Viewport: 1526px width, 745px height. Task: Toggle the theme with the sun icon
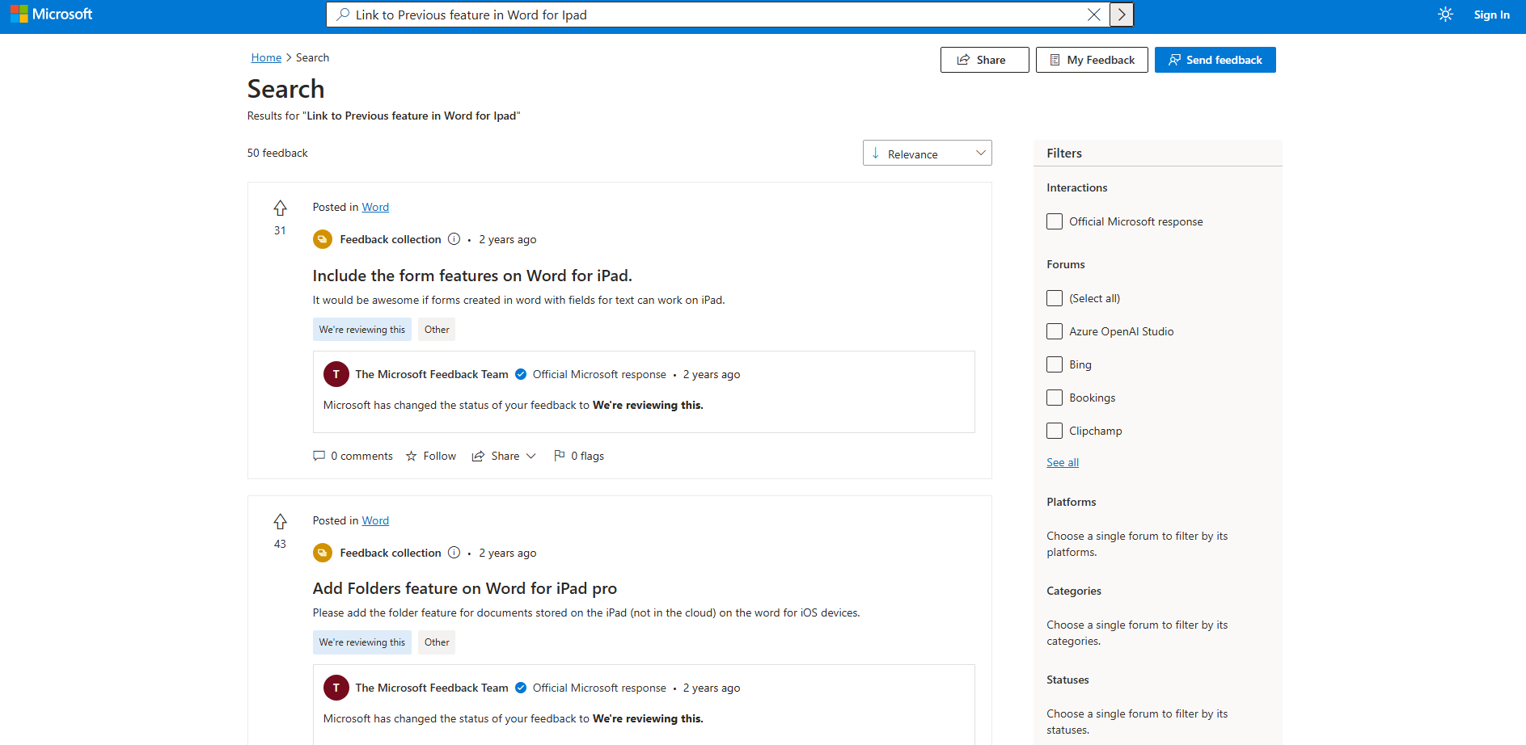coord(1445,15)
